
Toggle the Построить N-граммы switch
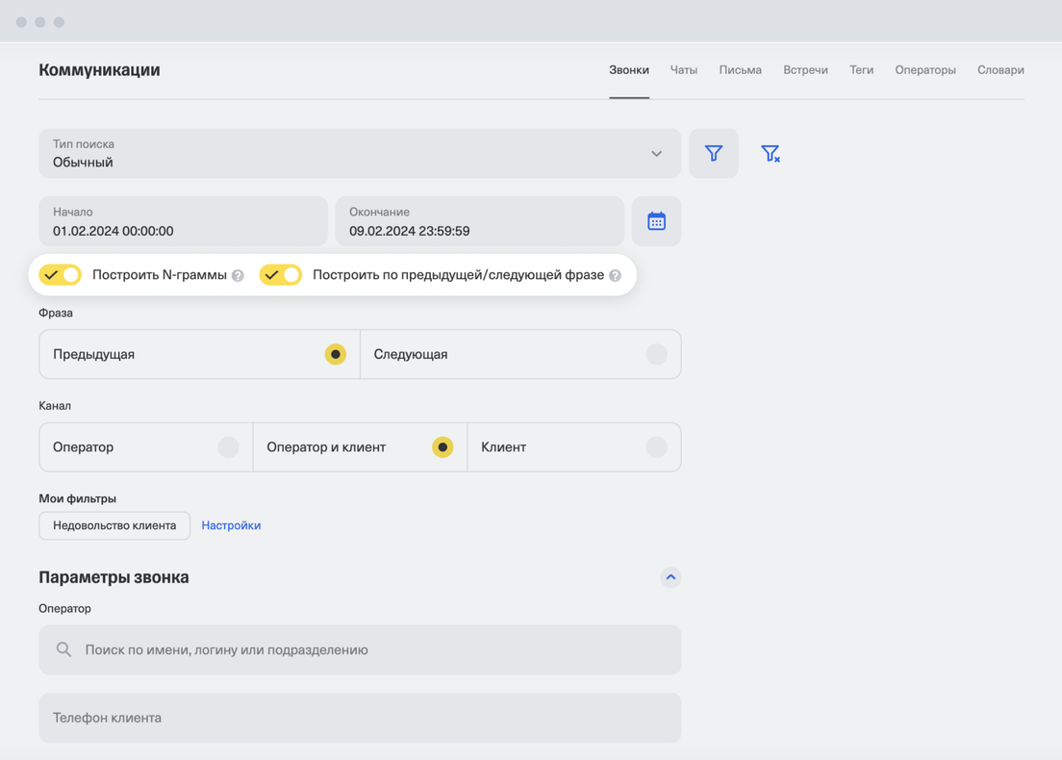61,274
